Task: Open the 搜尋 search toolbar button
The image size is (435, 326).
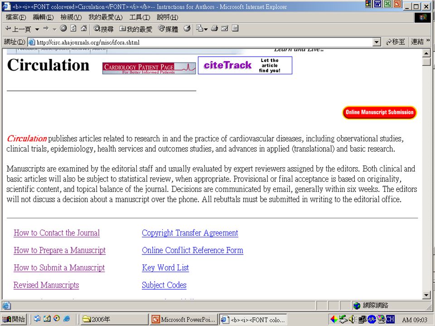Action: coord(103,29)
